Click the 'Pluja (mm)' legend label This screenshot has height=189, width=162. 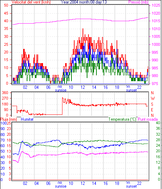(8, 119)
